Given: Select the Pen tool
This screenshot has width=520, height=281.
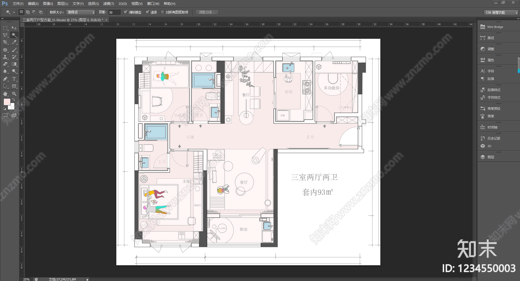Looking at the screenshot, I should tap(5, 79).
